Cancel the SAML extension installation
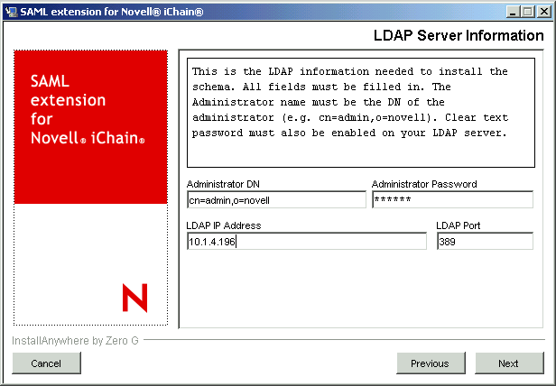This screenshot has width=556, height=386. point(46,363)
